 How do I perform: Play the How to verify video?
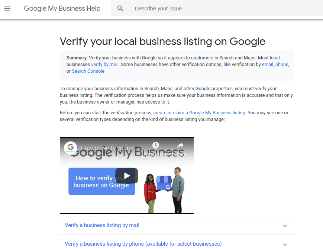127,176
